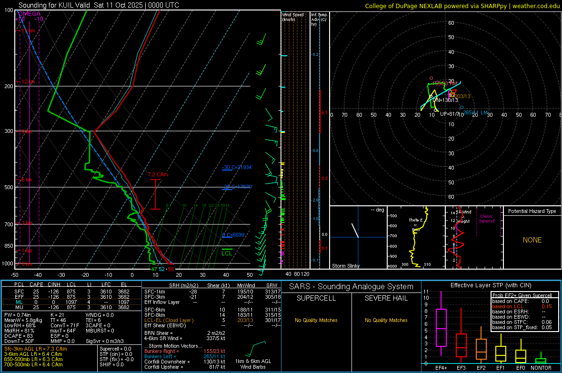Select the SFC parcel row
562x373 pixels.
[72, 292]
